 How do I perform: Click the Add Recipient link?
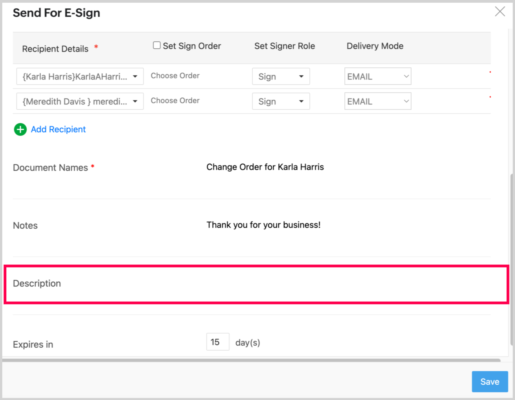(58, 129)
